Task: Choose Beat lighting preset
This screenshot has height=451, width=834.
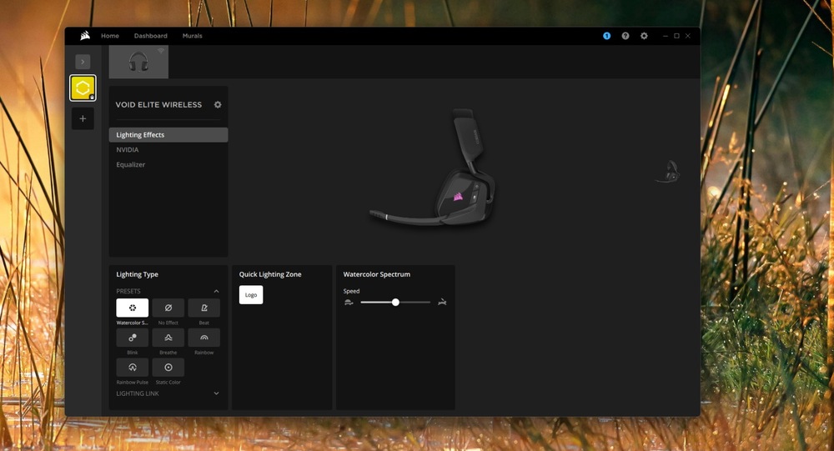Action: click(x=203, y=308)
